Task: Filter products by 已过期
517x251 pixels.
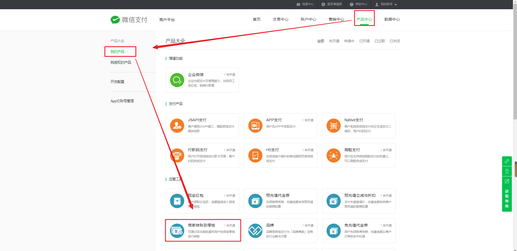Action: [380, 41]
